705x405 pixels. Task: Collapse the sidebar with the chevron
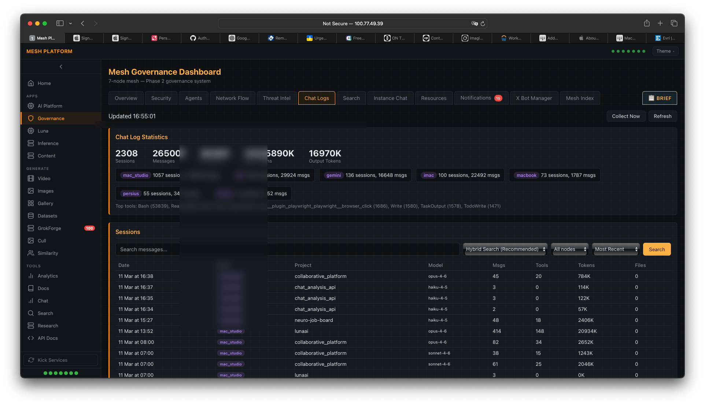60,67
